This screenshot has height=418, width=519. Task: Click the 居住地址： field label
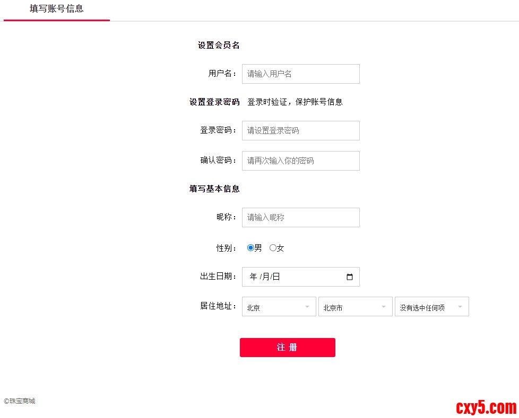click(x=218, y=306)
